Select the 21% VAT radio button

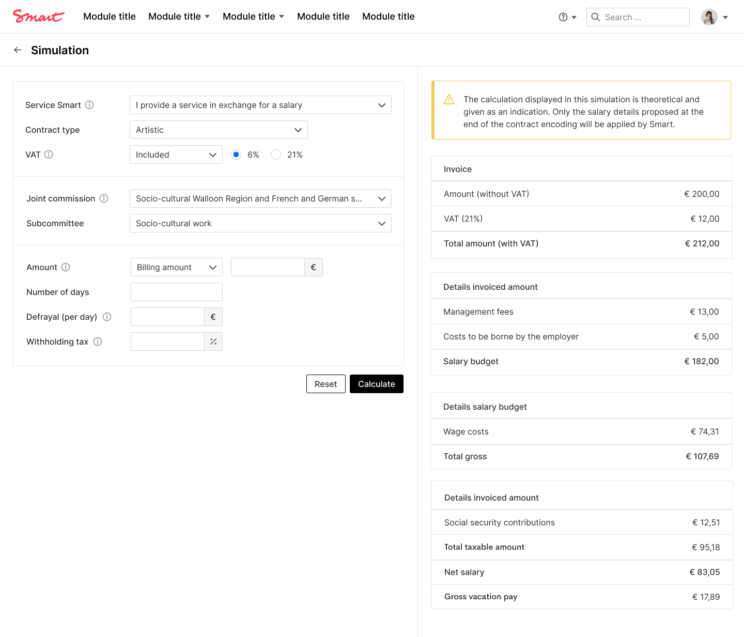point(276,154)
